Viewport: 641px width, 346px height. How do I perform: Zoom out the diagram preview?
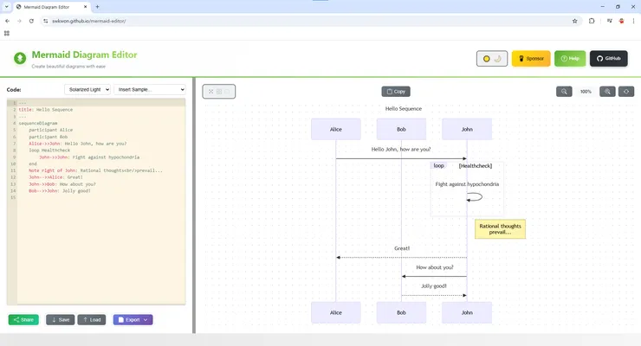tap(564, 92)
